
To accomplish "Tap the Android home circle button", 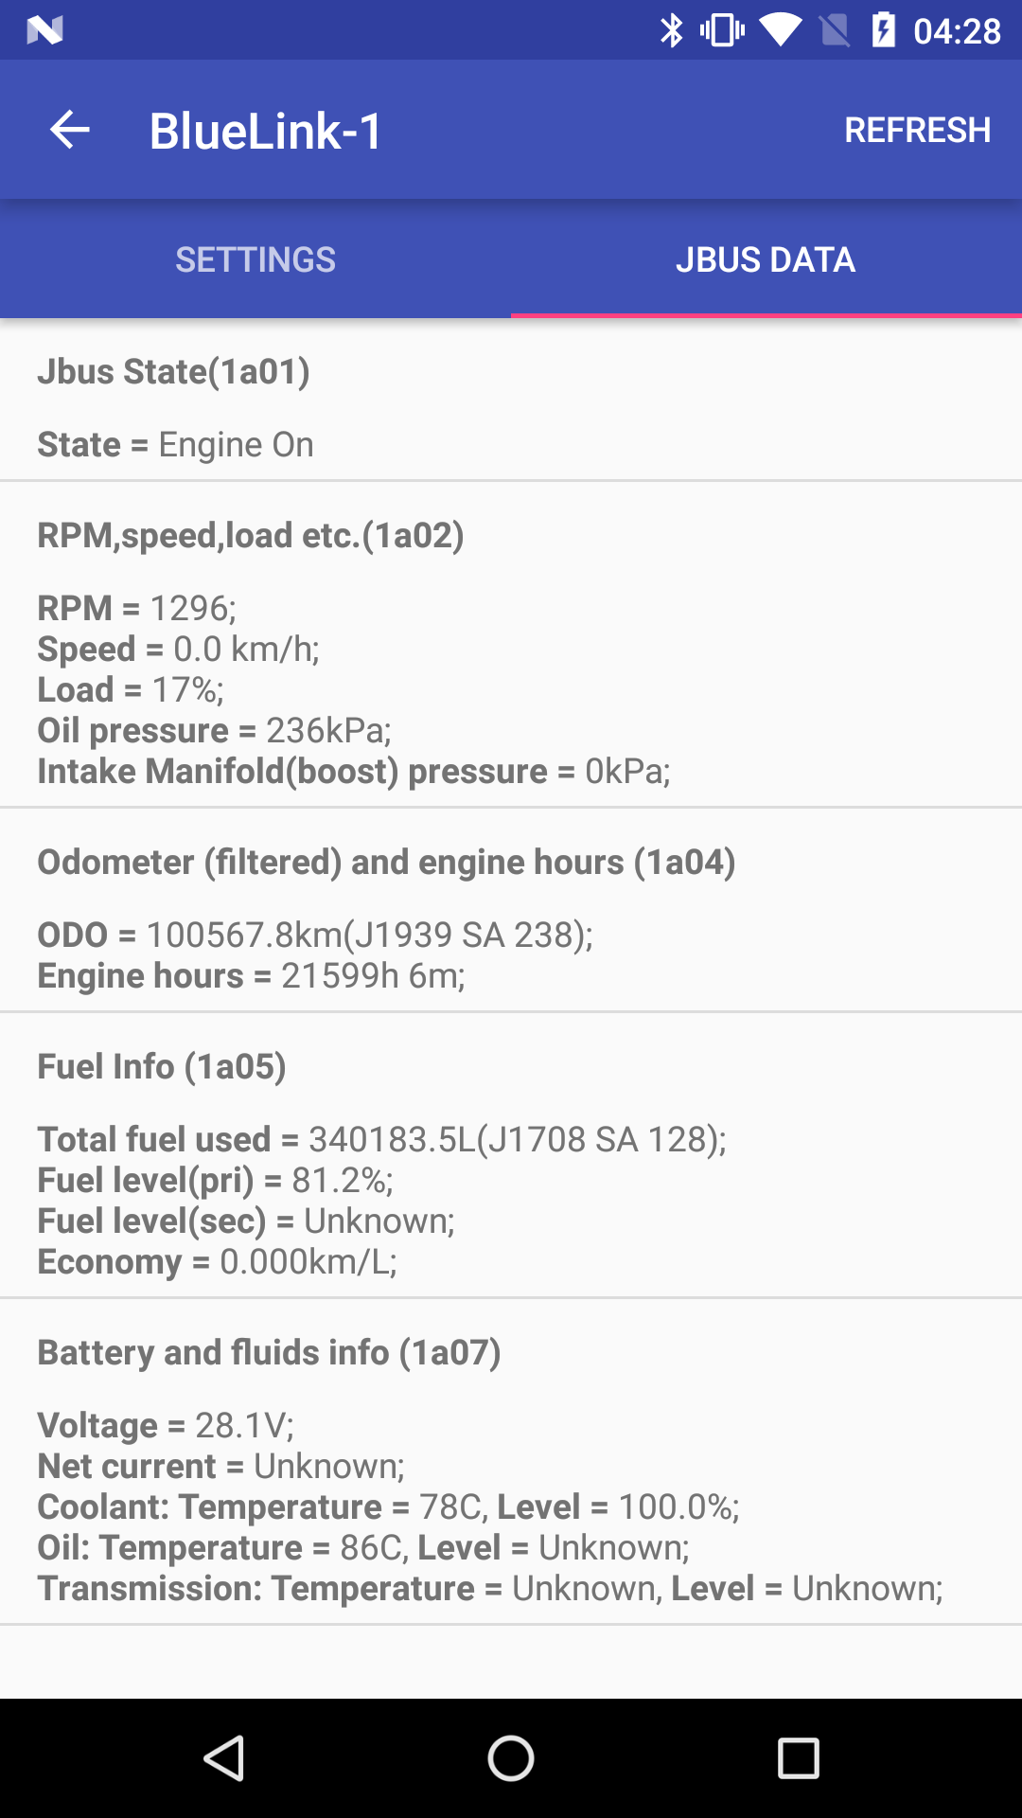I will click(x=511, y=1758).
